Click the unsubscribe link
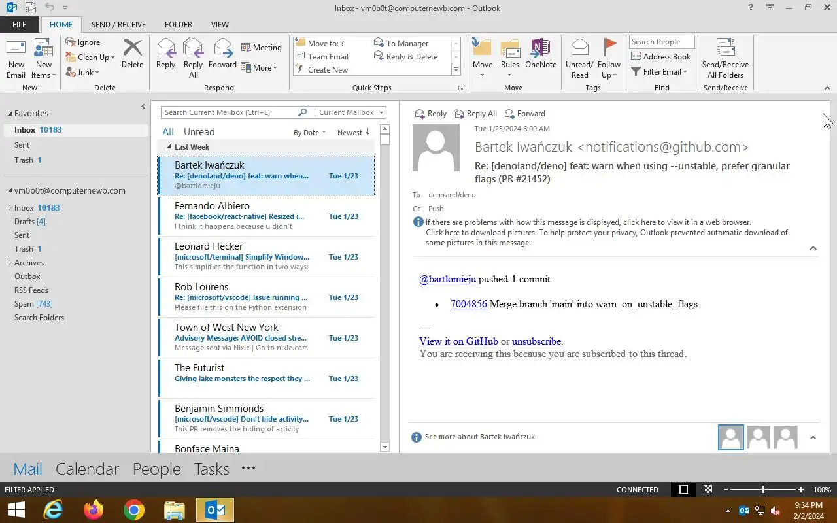 click(x=536, y=341)
